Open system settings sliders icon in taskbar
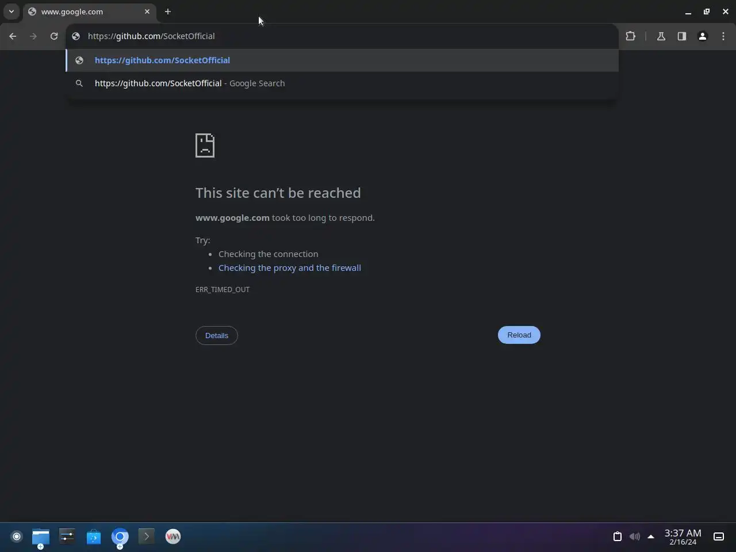Viewport: 736px width, 552px height. (x=67, y=537)
